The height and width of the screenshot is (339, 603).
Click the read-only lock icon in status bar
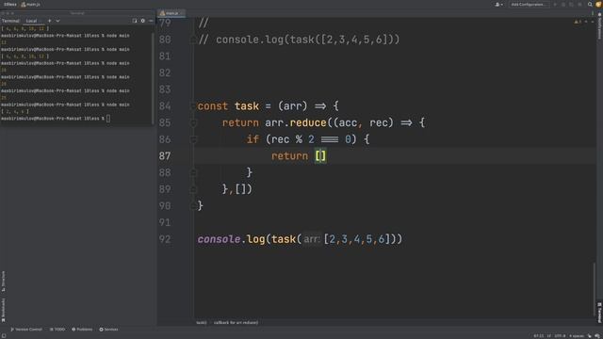pyautogui.click(x=590, y=336)
